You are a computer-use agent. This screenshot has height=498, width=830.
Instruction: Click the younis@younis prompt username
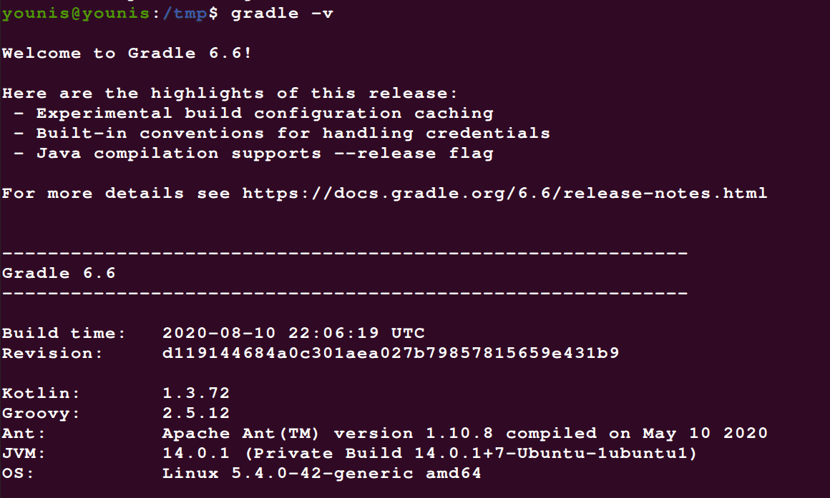tap(76, 13)
